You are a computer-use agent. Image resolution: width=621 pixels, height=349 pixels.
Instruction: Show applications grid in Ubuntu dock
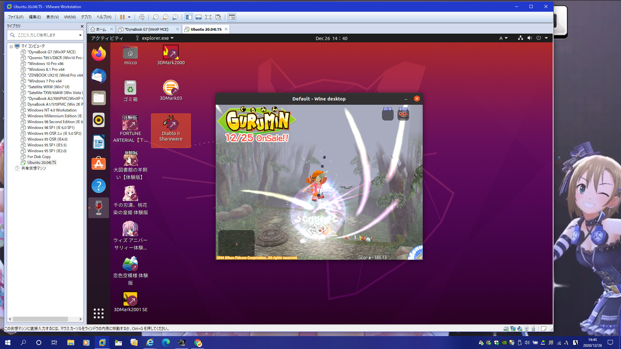point(99,313)
